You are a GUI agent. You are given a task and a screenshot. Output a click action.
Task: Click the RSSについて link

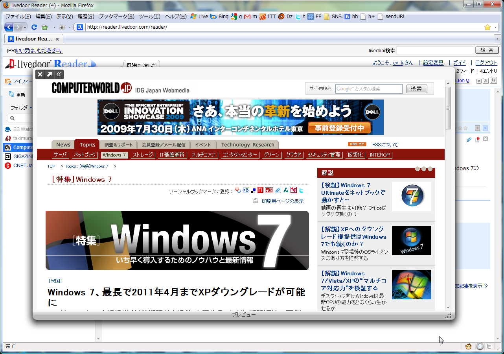(x=385, y=144)
